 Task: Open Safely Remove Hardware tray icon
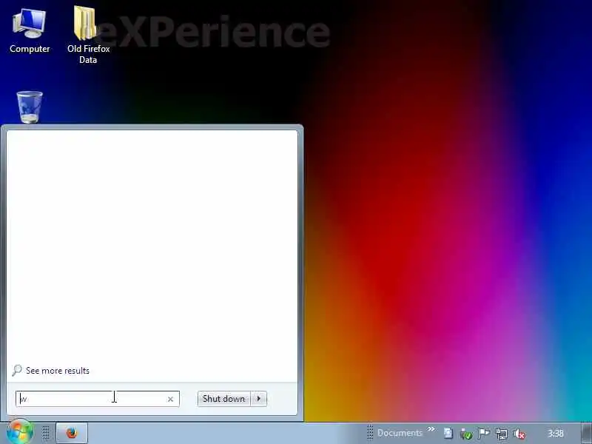click(466, 434)
